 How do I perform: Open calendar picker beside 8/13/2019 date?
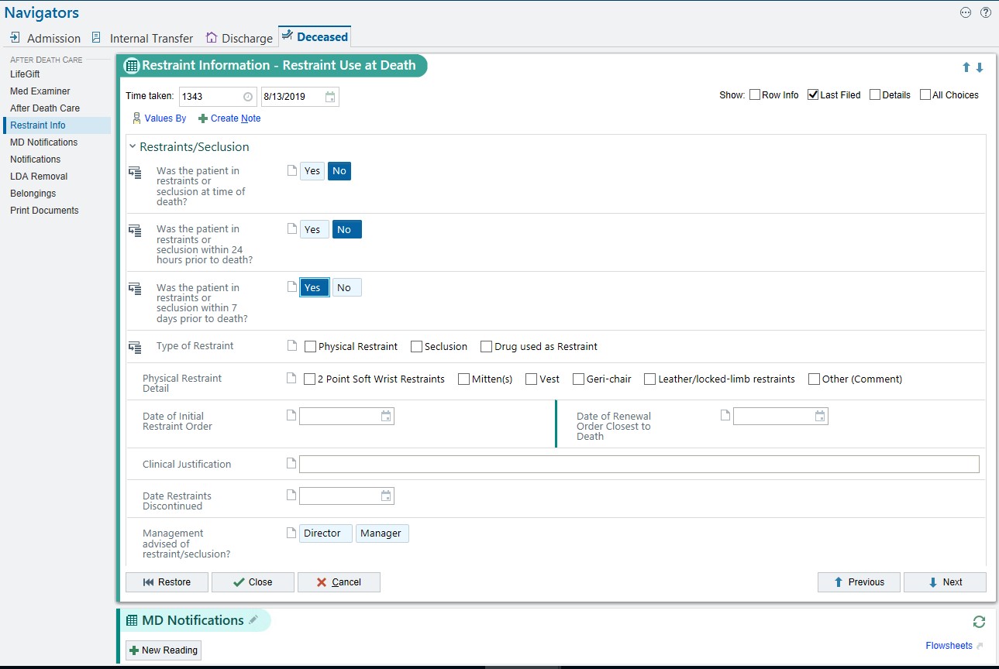click(x=330, y=97)
